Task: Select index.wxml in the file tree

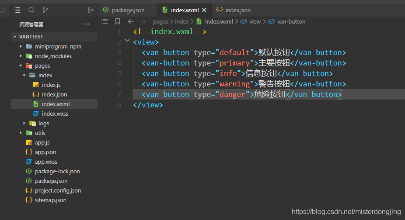Action: click(x=56, y=104)
